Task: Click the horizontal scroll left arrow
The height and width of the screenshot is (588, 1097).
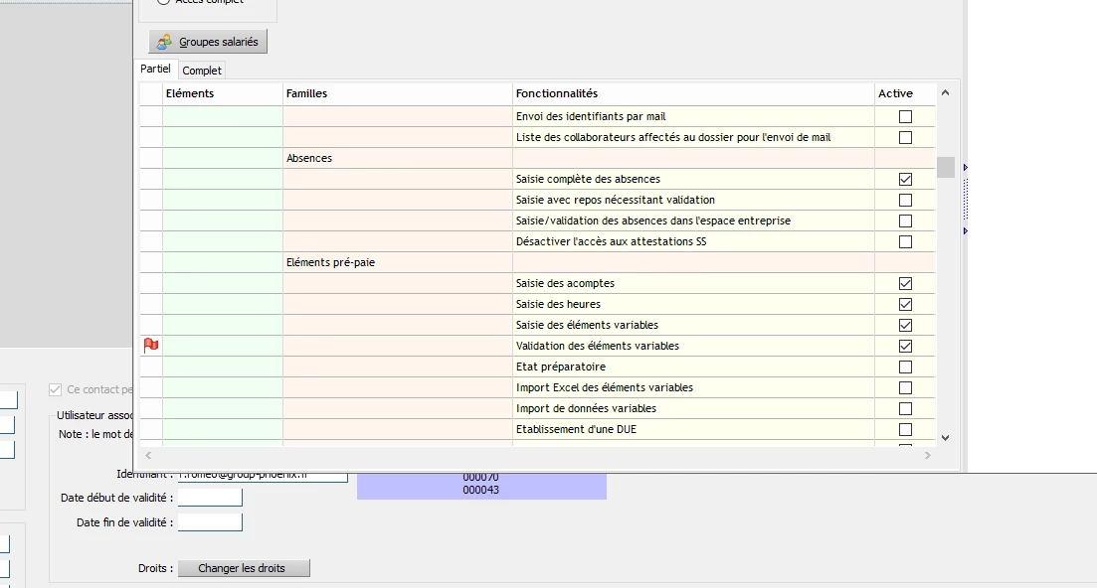Action: tap(146, 456)
